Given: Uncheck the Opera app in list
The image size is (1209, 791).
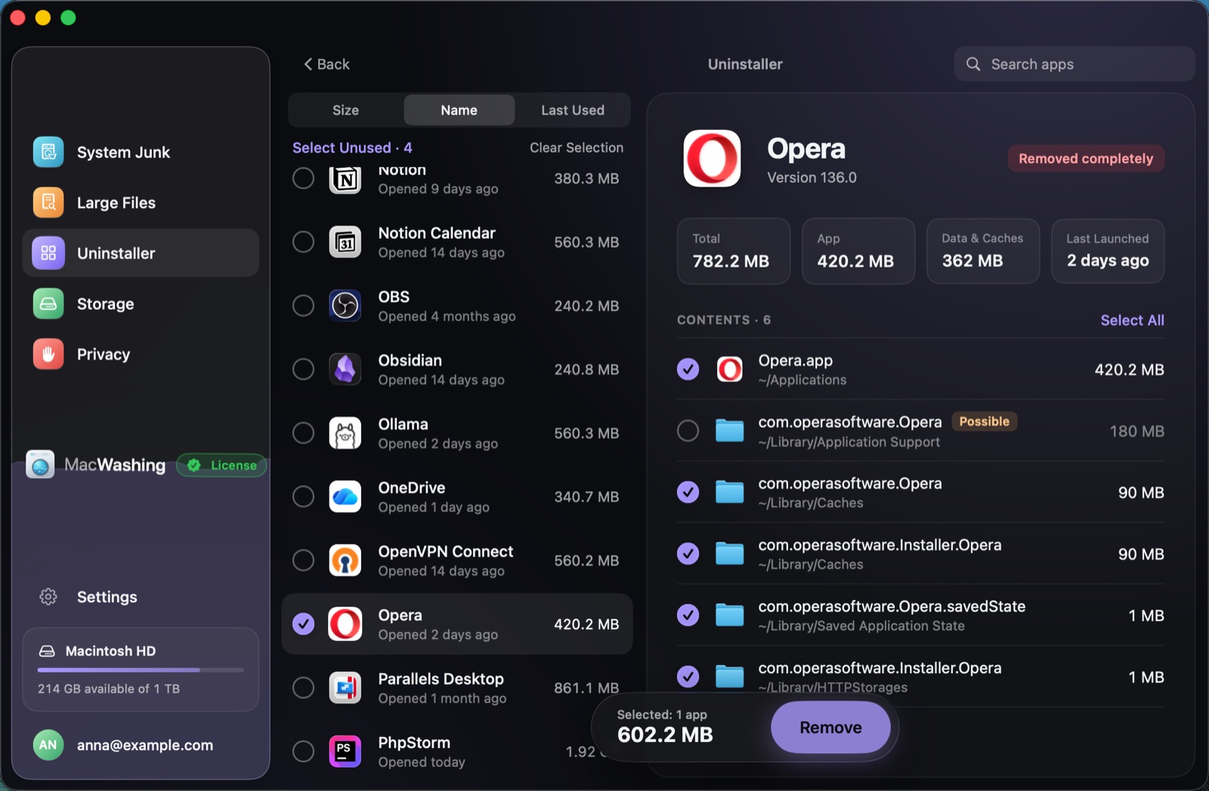Looking at the screenshot, I should click(304, 624).
